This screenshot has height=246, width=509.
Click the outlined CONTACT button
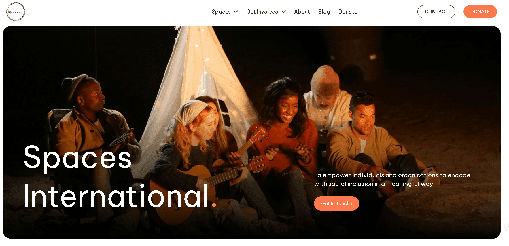pyautogui.click(x=436, y=12)
